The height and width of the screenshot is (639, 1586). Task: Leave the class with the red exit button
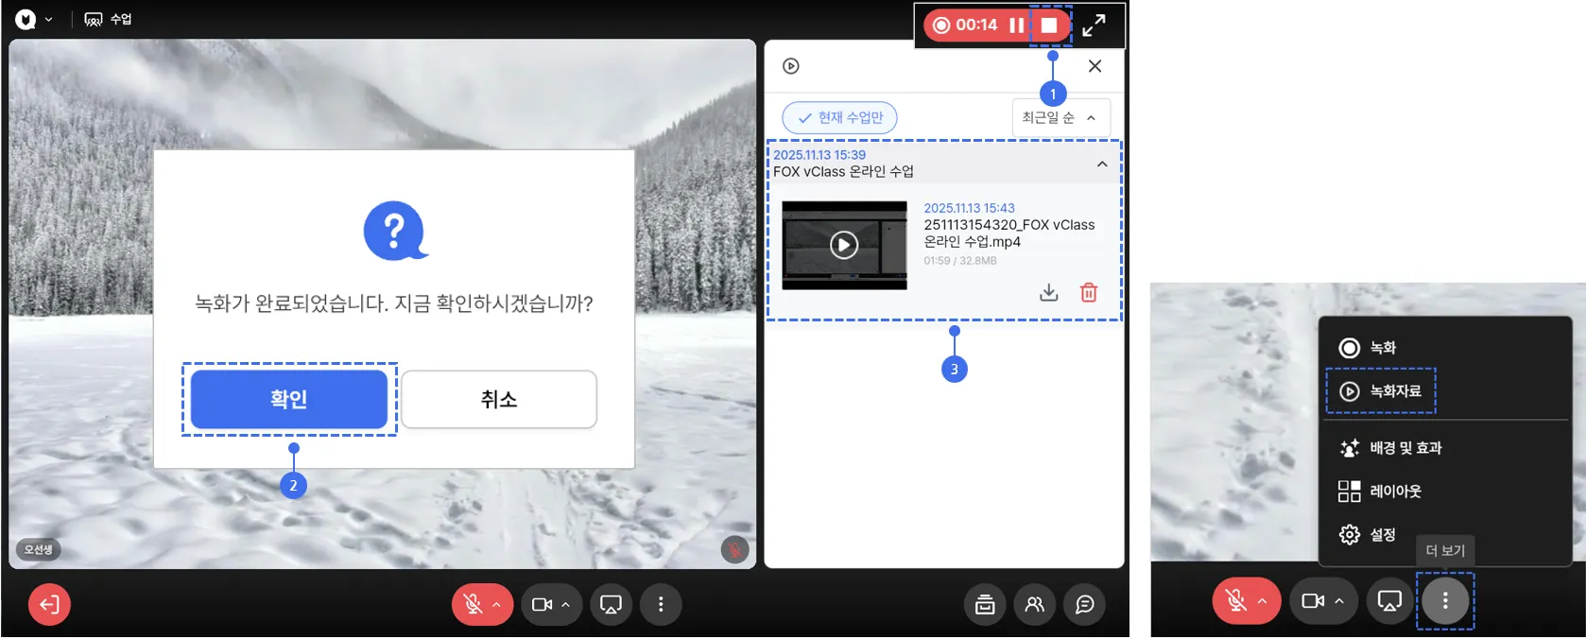point(49,605)
